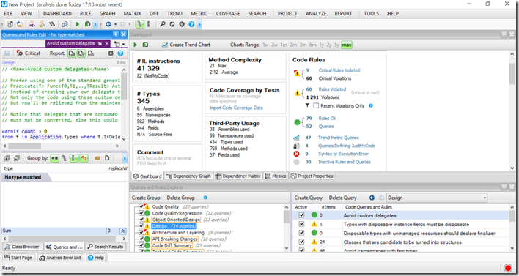Select Classes that are candidate to be structures

[x=402, y=242]
